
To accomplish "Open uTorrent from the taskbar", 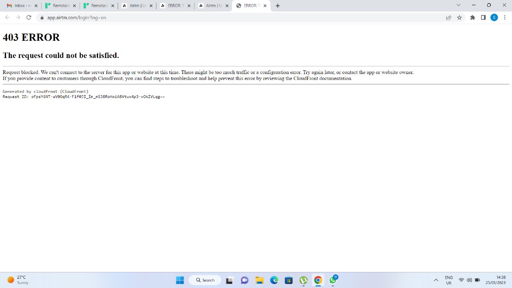I will pyautogui.click(x=303, y=280).
